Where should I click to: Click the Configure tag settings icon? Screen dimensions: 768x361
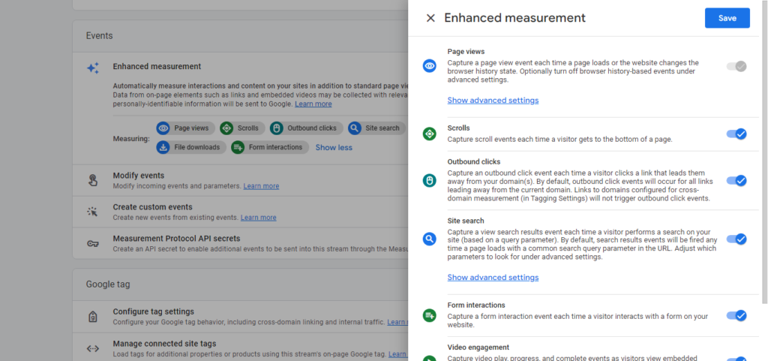pyautogui.click(x=93, y=317)
